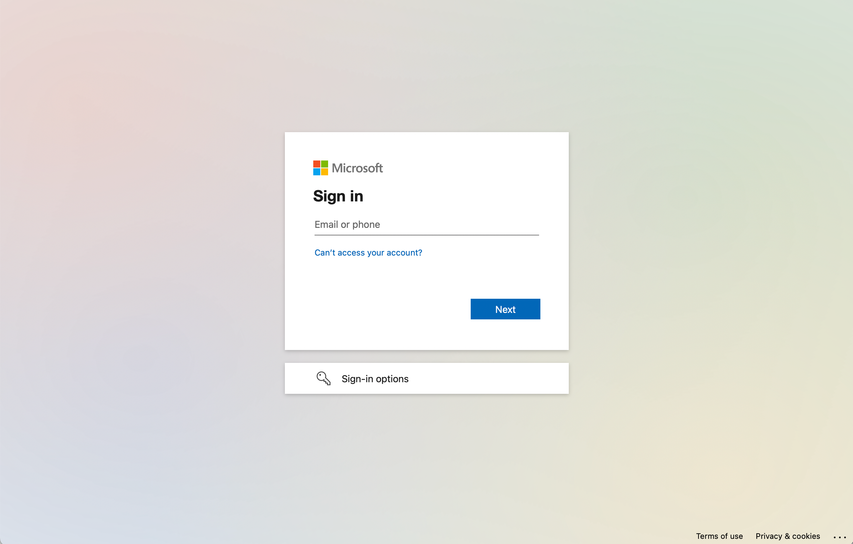Open the Can't access your account? link
The width and height of the screenshot is (853, 544).
[368, 252]
